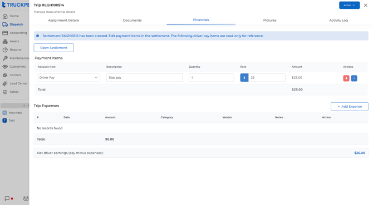Screen dimensions: 373x205
Task: Click the Trip Expenses heading
Action: [x=46, y=106]
